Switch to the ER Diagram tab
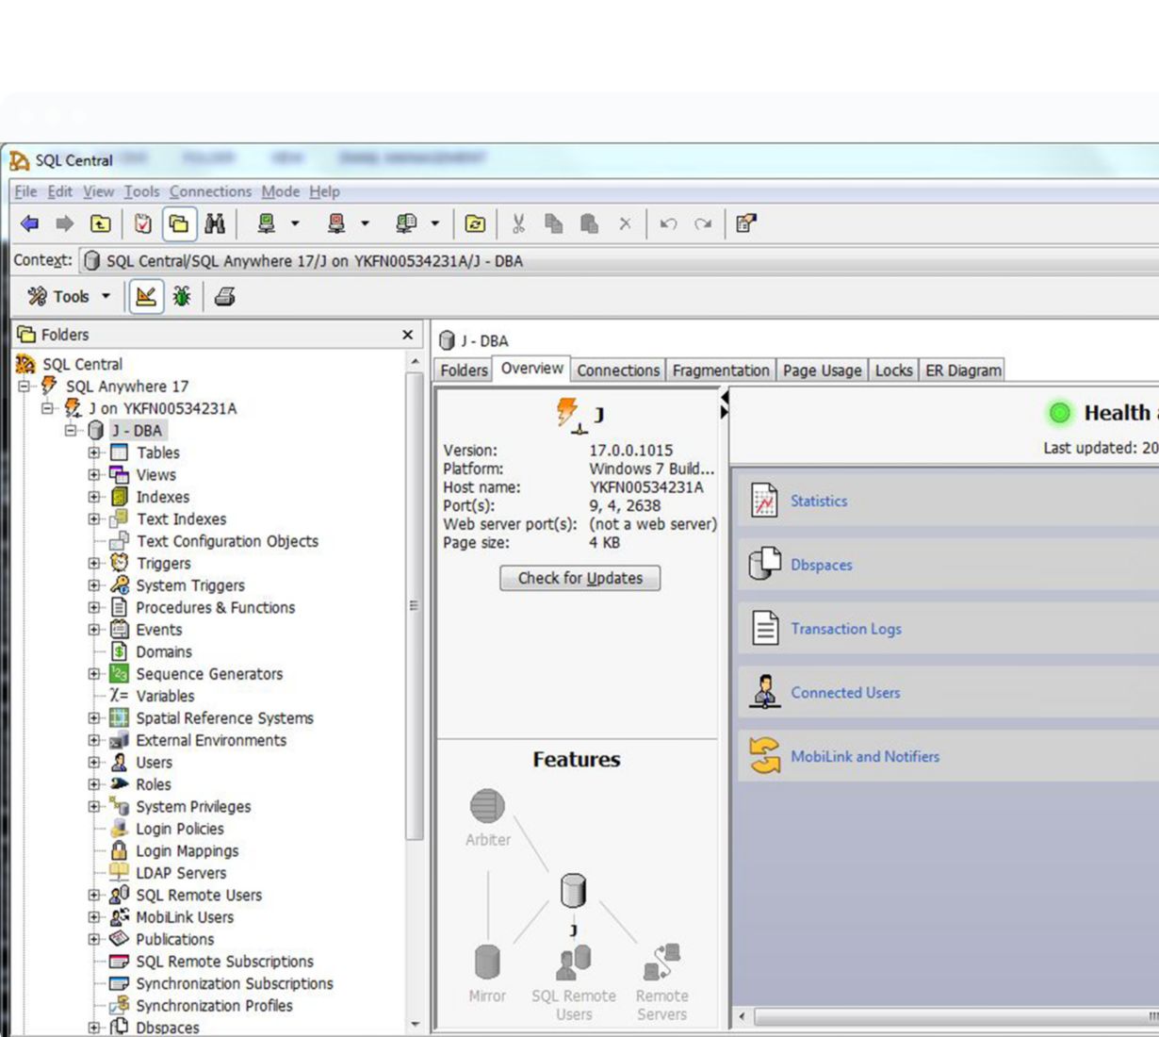This screenshot has width=1159, height=1037. tap(962, 370)
